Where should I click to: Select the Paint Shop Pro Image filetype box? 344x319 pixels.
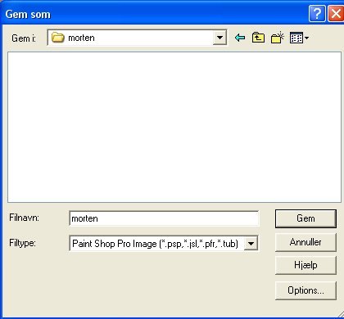click(x=164, y=243)
